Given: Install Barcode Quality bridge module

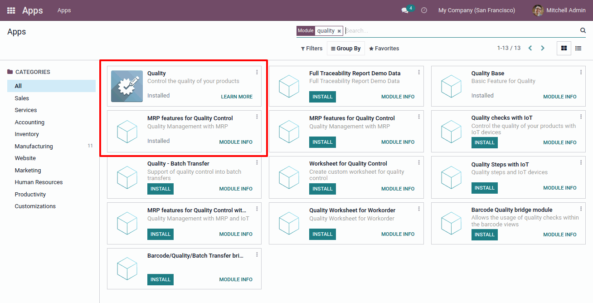Looking at the screenshot, I should pyautogui.click(x=484, y=235).
